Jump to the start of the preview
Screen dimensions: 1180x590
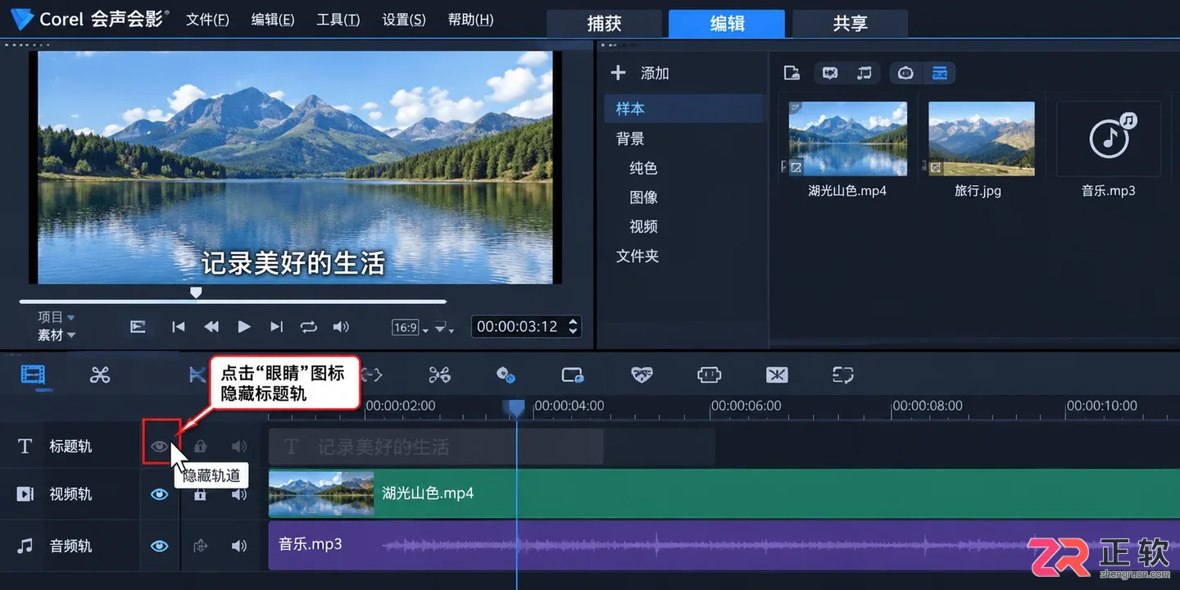pos(178,327)
